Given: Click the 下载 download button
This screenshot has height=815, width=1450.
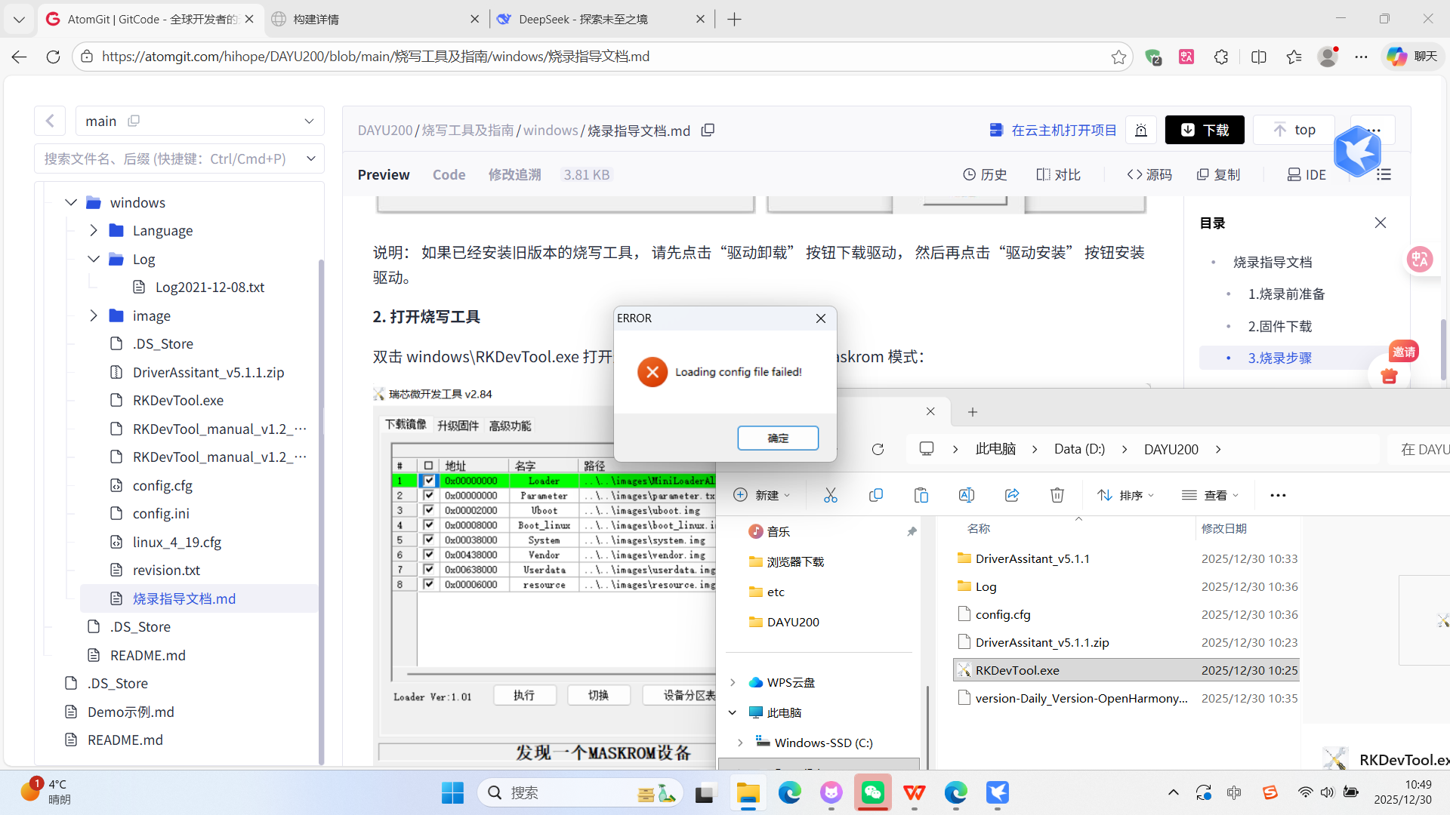Looking at the screenshot, I should (x=1205, y=129).
